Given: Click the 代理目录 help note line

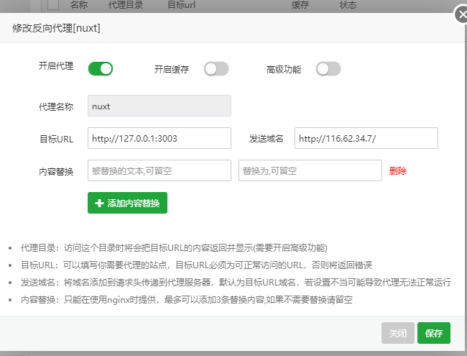Looking at the screenshot, I should (x=174, y=248).
